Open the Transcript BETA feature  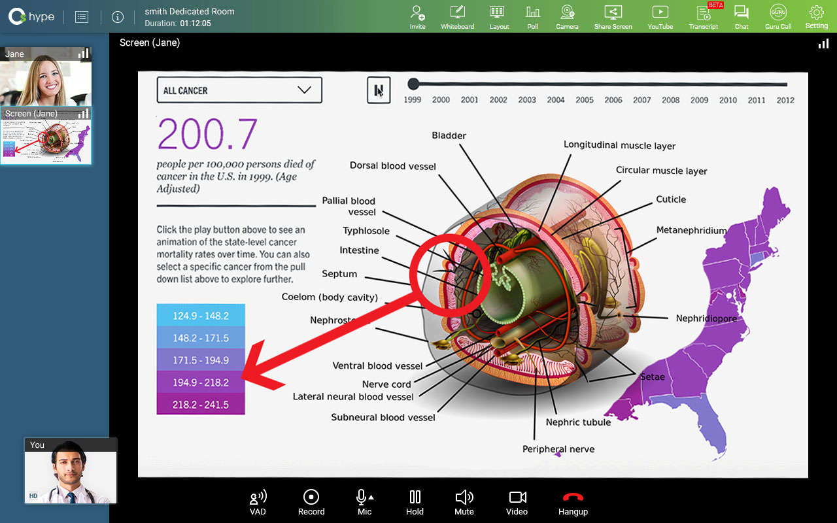click(704, 17)
